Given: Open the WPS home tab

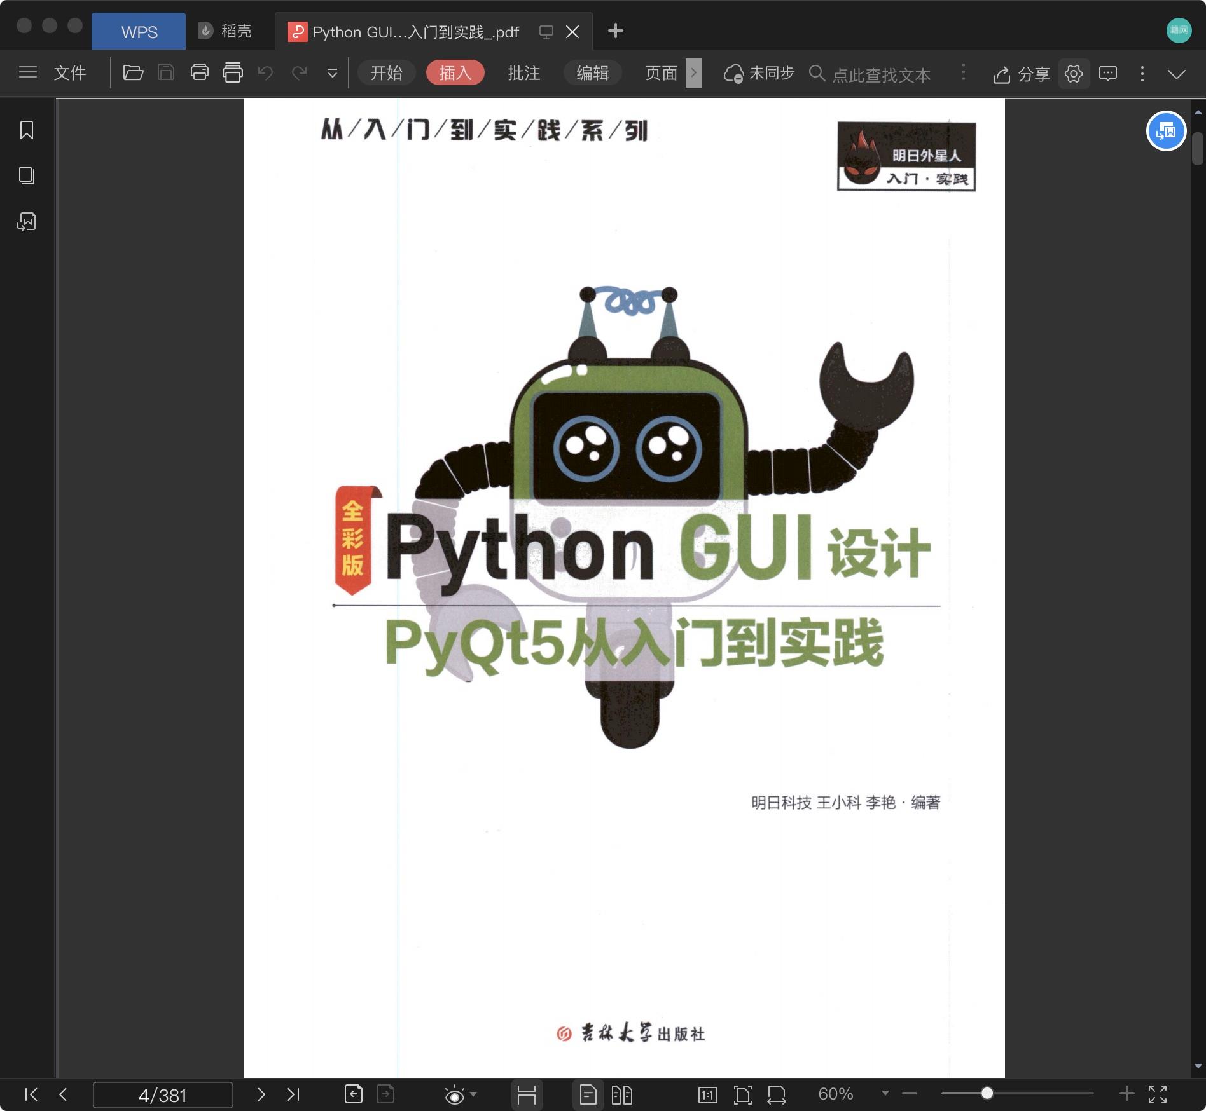Looking at the screenshot, I should click(x=139, y=31).
